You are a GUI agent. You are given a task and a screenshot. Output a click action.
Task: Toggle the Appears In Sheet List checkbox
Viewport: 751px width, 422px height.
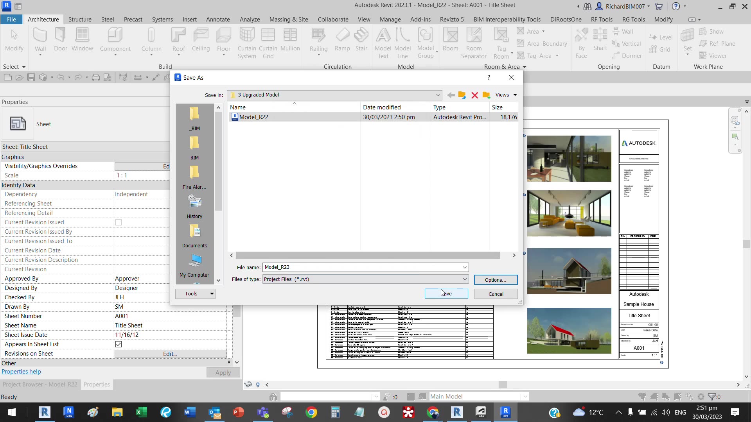coord(119,344)
